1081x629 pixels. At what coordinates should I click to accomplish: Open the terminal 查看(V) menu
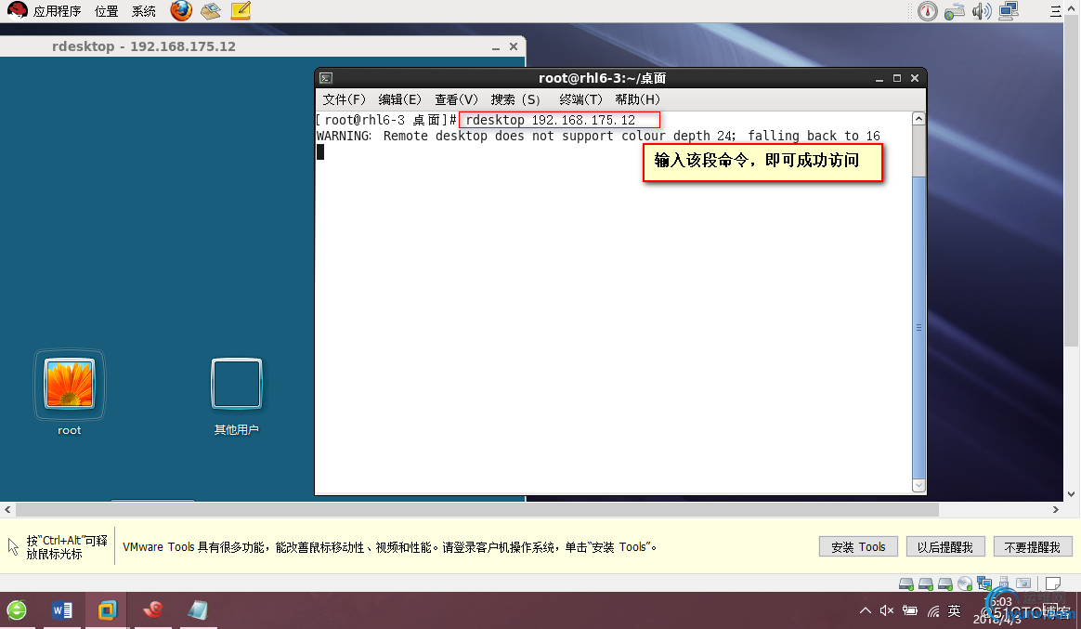click(456, 99)
